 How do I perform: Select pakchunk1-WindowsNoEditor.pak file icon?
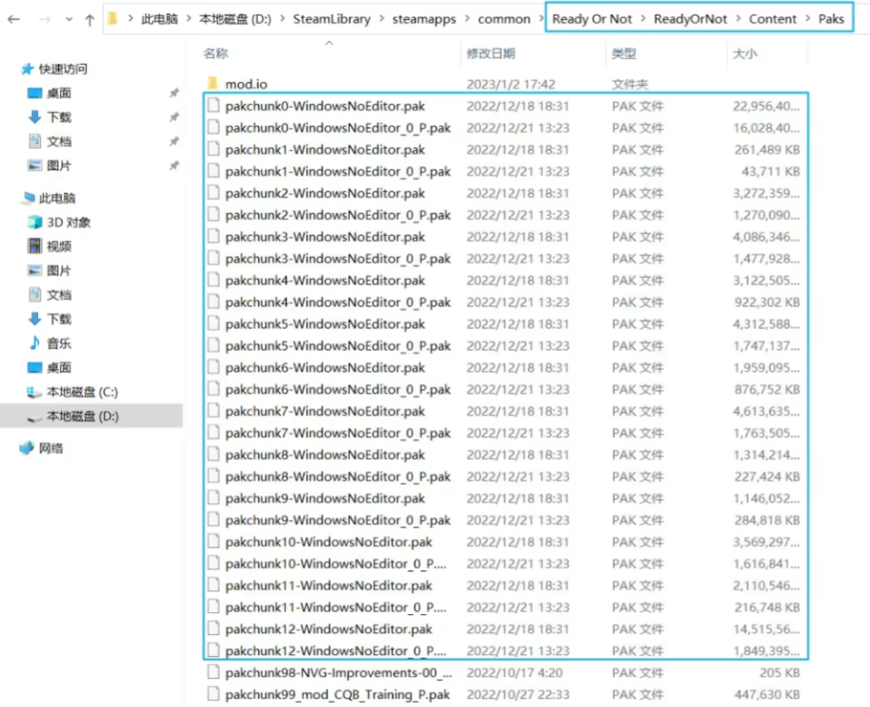pos(213,149)
